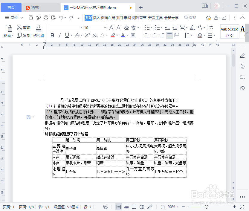Open the font size dropdown showing 10

coord(105,27)
